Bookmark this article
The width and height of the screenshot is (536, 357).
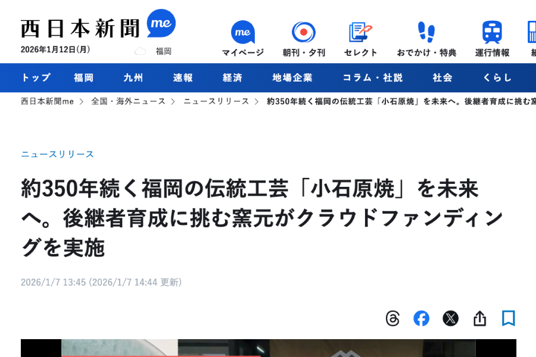509,318
